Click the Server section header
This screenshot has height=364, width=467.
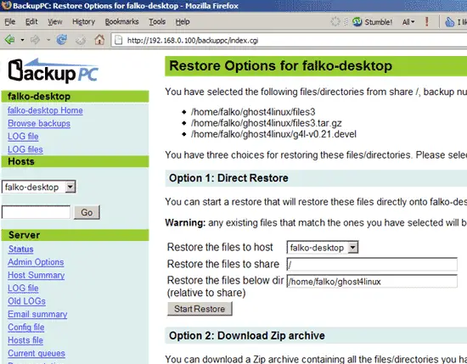coord(75,235)
